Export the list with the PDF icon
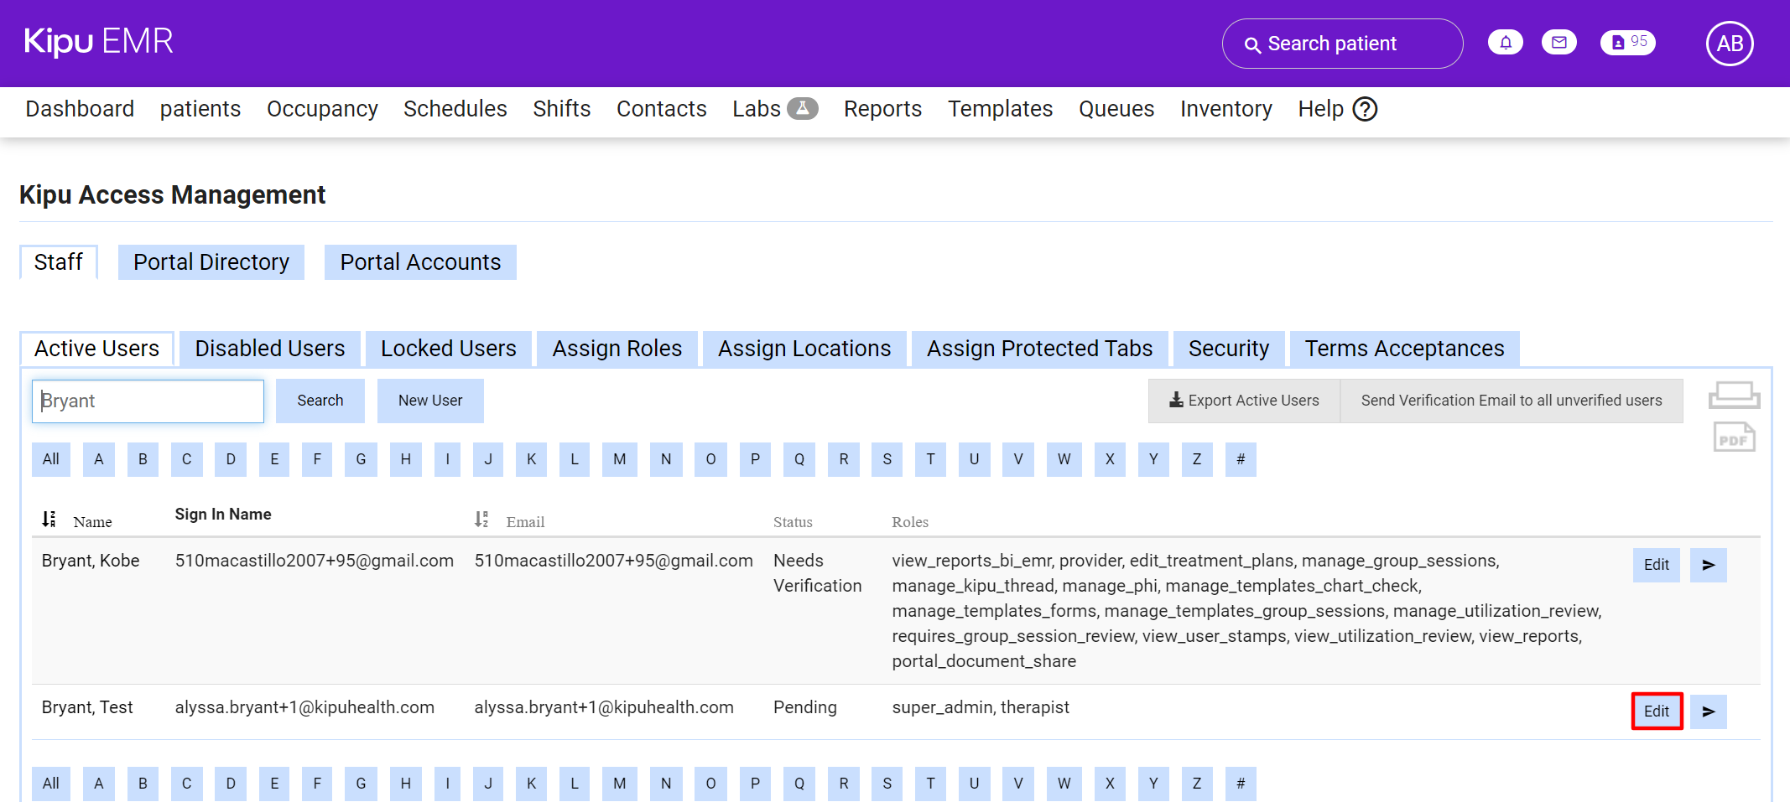The width and height of the screenshot is (1790, 802). [x=1734, y=437]
